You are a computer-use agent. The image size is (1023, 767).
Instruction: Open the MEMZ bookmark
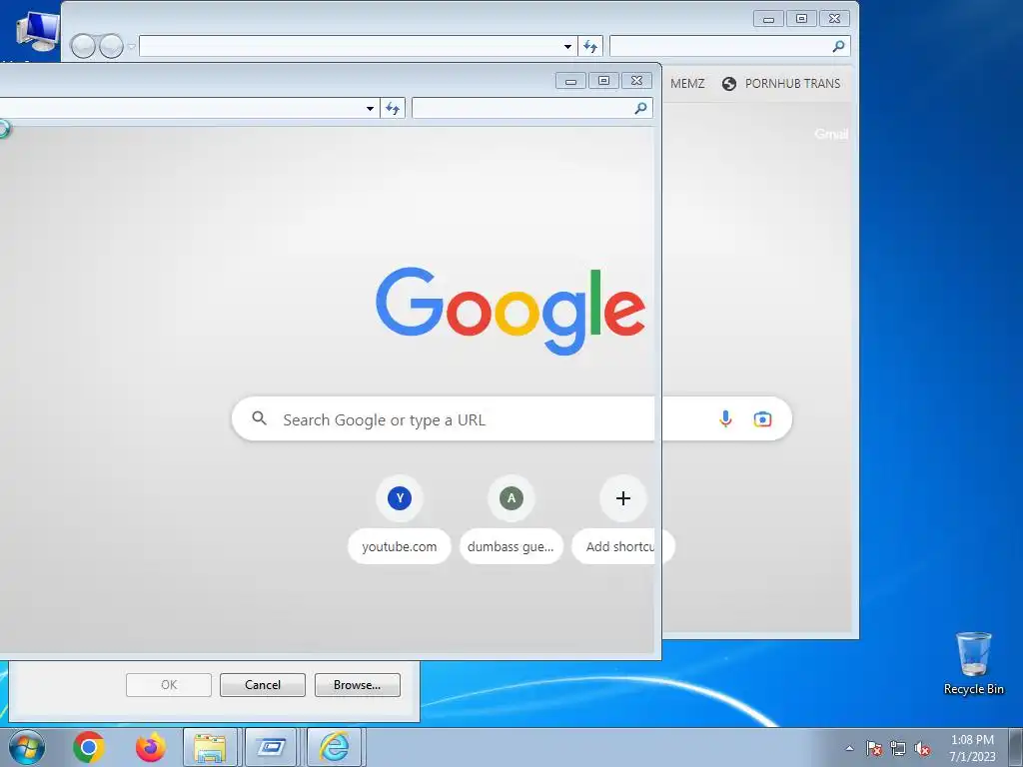[687, 84]
